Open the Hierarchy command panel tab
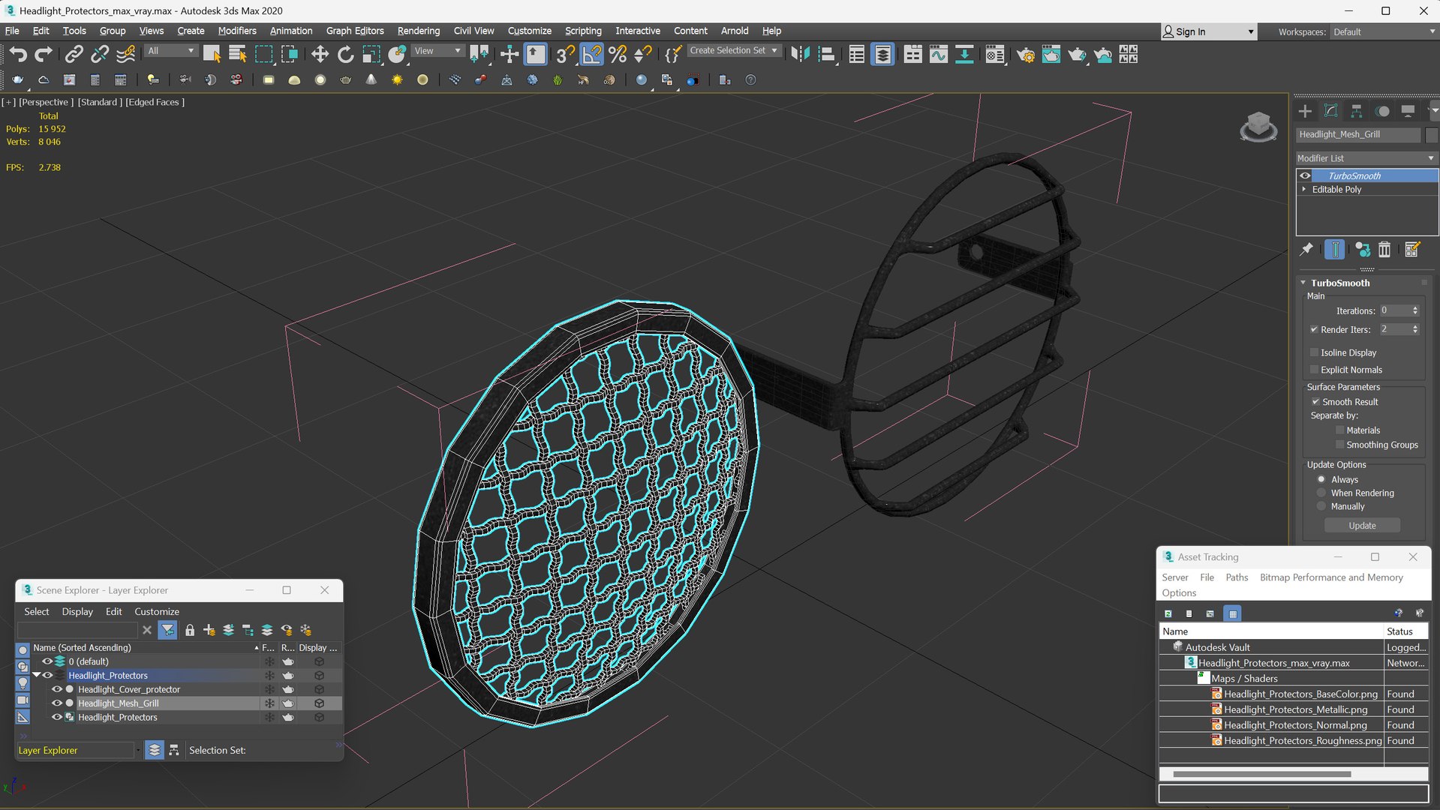The width and height of the screenshot is (1440, 810). pyautogui.click(x=1356, y=111)
